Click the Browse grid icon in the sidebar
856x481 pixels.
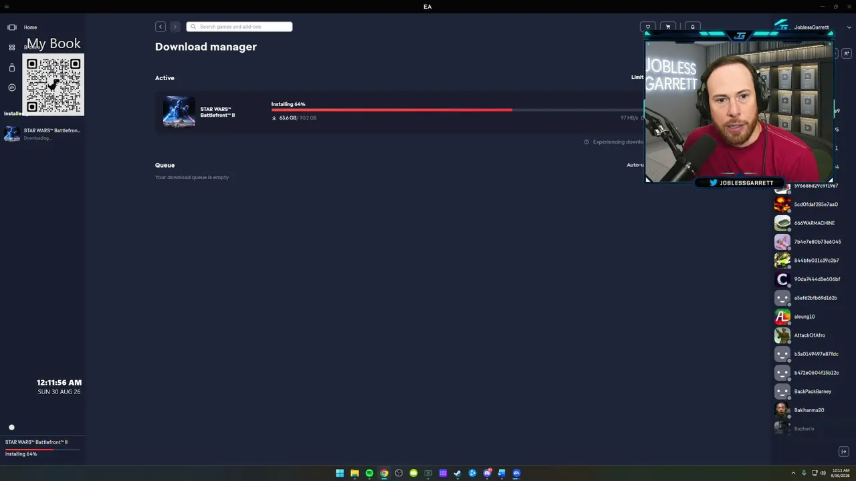pyautogui.click(x=11, y=47)
